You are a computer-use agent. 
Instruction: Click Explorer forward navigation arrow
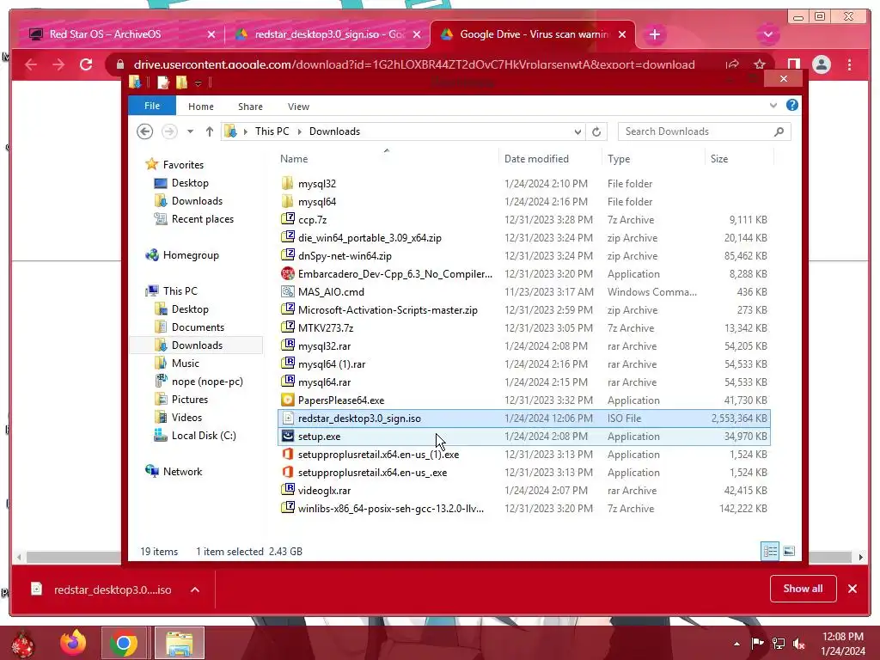(169, 131)
